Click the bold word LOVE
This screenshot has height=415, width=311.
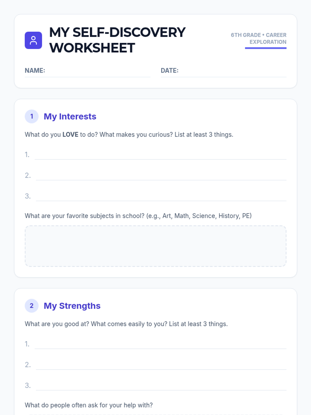click(70, 135)
